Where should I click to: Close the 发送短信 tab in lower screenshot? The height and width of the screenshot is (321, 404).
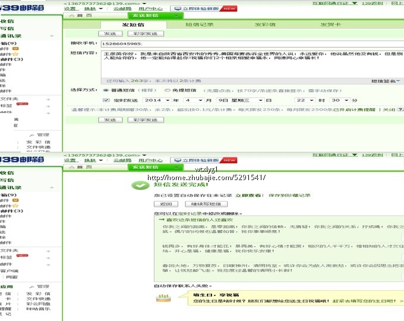[176, 167]
